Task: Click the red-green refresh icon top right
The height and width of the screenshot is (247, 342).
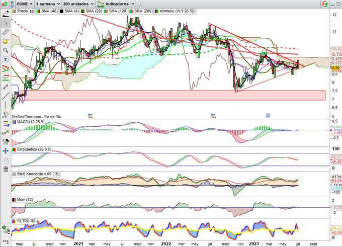Action: 324,4
